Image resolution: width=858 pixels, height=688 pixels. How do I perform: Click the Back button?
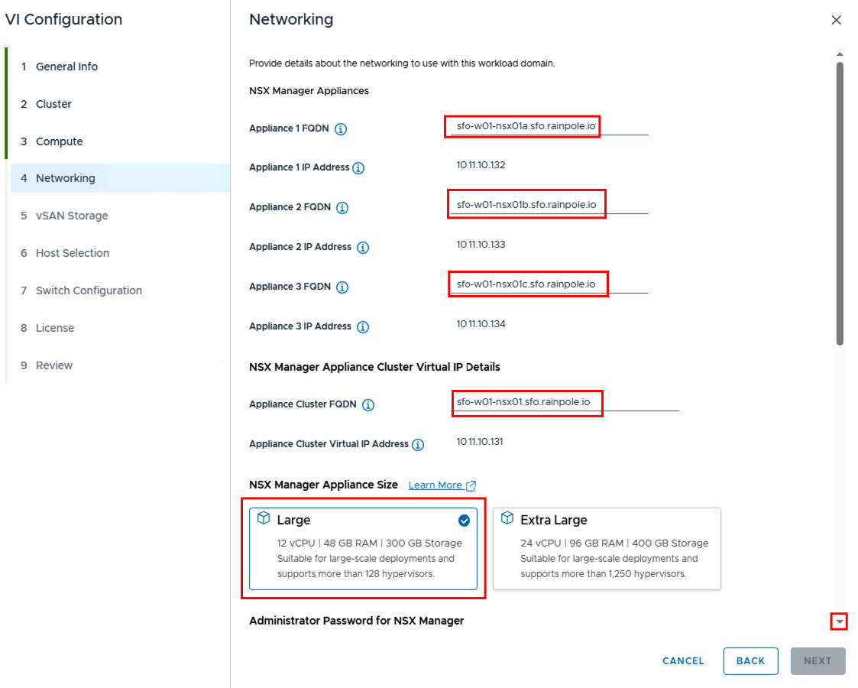(750, 660)
